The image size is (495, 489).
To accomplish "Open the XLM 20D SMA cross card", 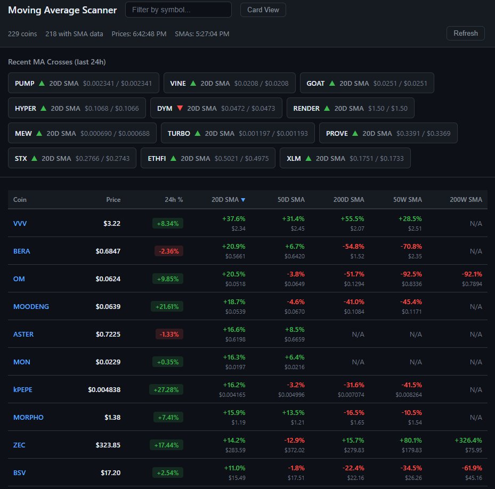I will 345,158.
